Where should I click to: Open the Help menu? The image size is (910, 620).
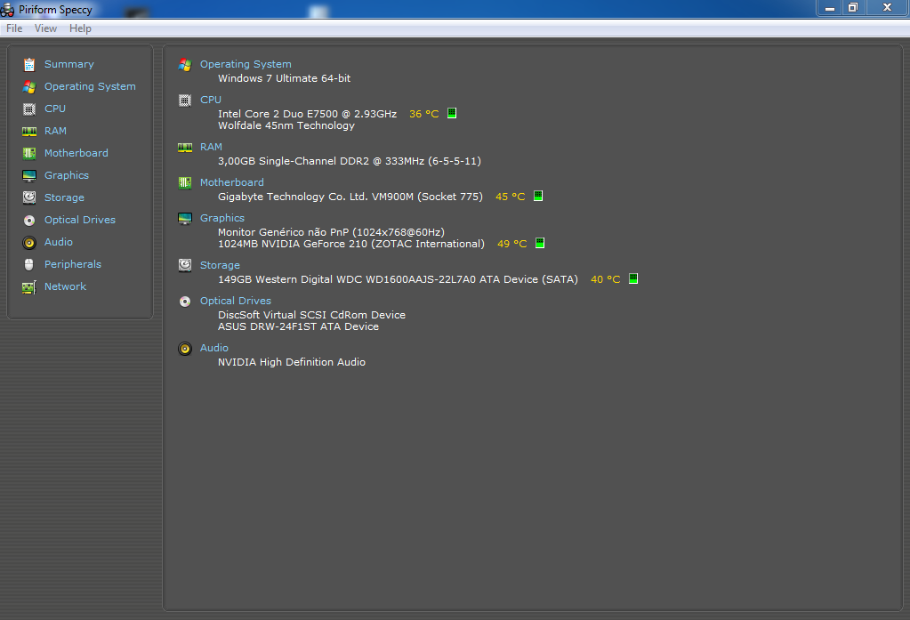tap(80, 28)
